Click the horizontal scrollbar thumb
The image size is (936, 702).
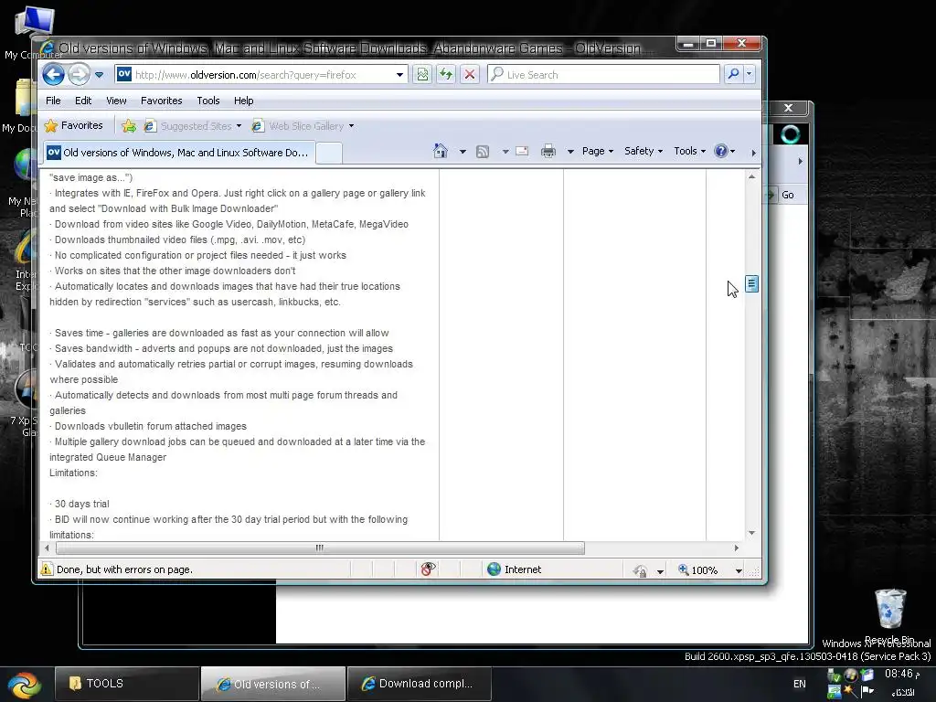coord(320,548)
